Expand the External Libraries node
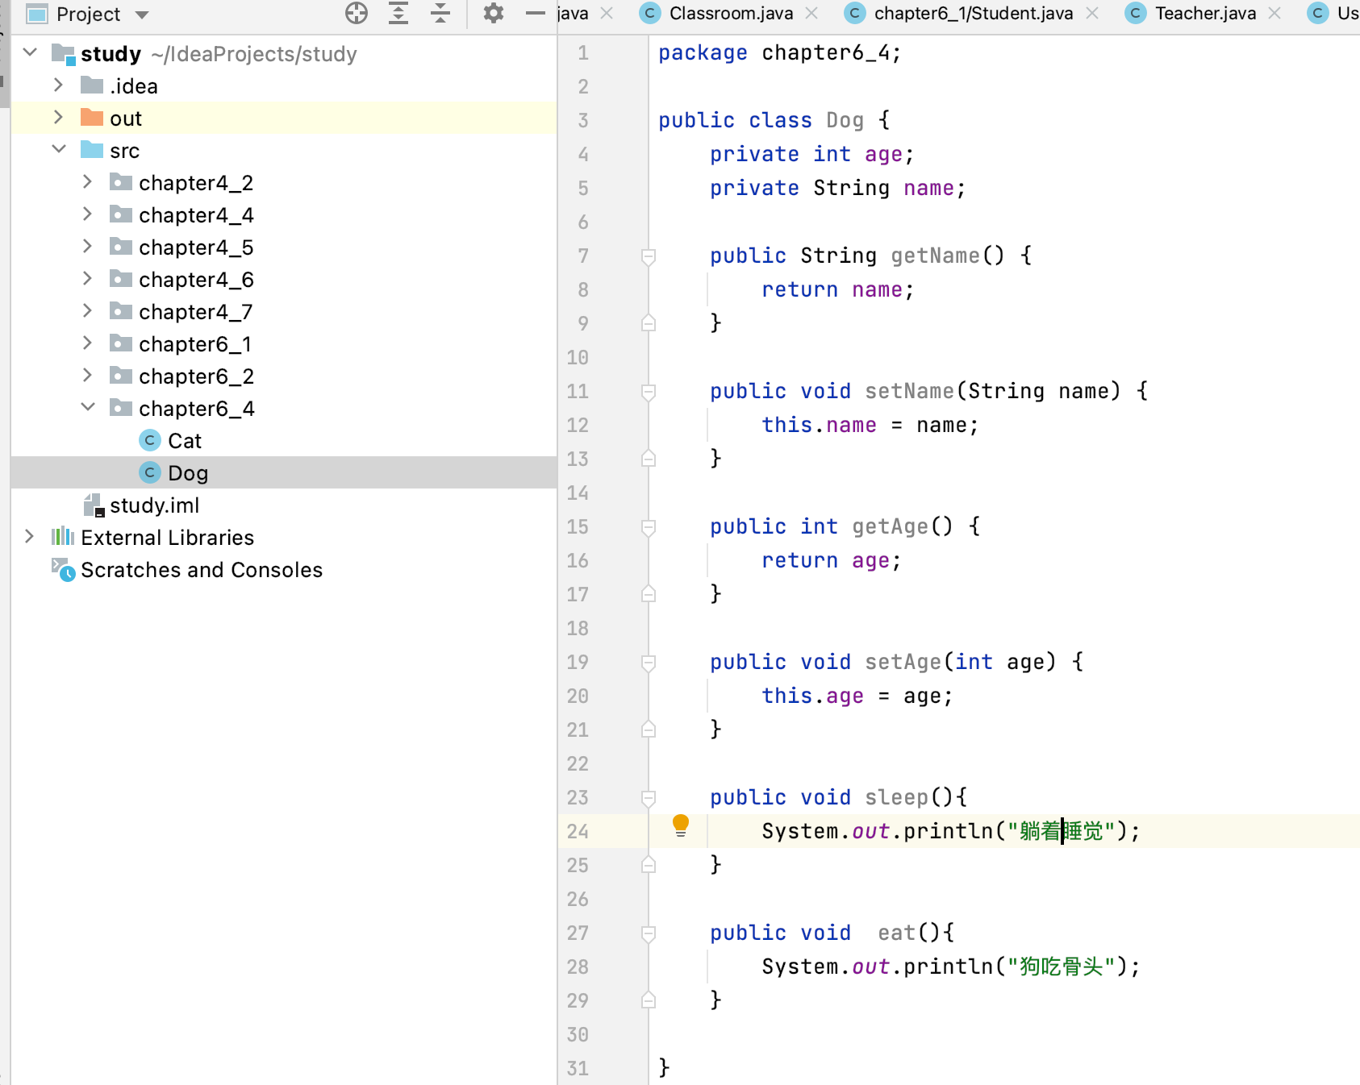This screenshot has width=1360, height=1085. 29,537
